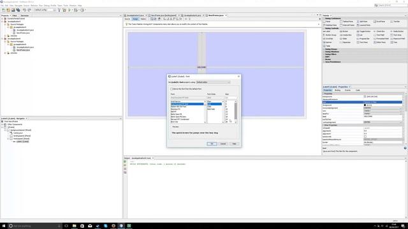Image resolution: width=408 pixels, height=229 pixels.
Task: Pick Toggle Button in the Palette
Action: click(x=364, y=31)
